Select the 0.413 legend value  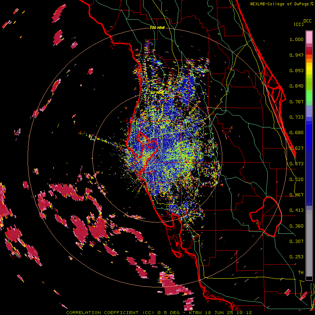pos(296,210)
